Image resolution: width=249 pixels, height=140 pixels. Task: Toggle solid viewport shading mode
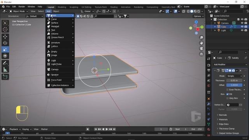192,11
